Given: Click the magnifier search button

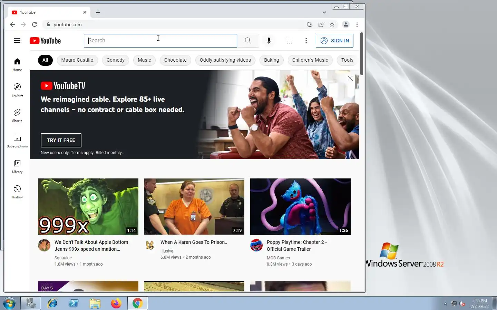Looking at the screenshot, I should click(248, 41).
